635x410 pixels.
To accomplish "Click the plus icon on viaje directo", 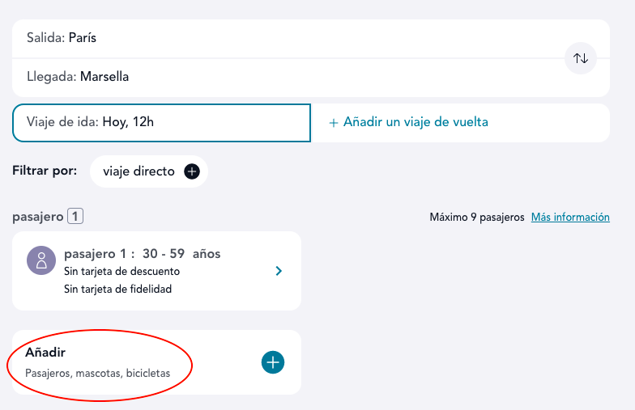I will tap(191, 171).
